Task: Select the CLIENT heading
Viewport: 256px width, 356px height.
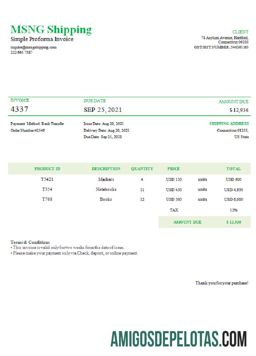Action: coord(240,32)
